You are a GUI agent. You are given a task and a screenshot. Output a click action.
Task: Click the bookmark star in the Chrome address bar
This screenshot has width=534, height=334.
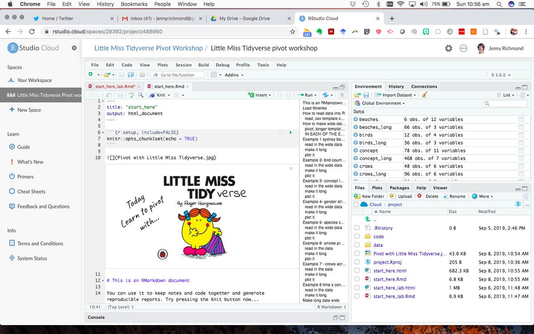click(292, 32)
